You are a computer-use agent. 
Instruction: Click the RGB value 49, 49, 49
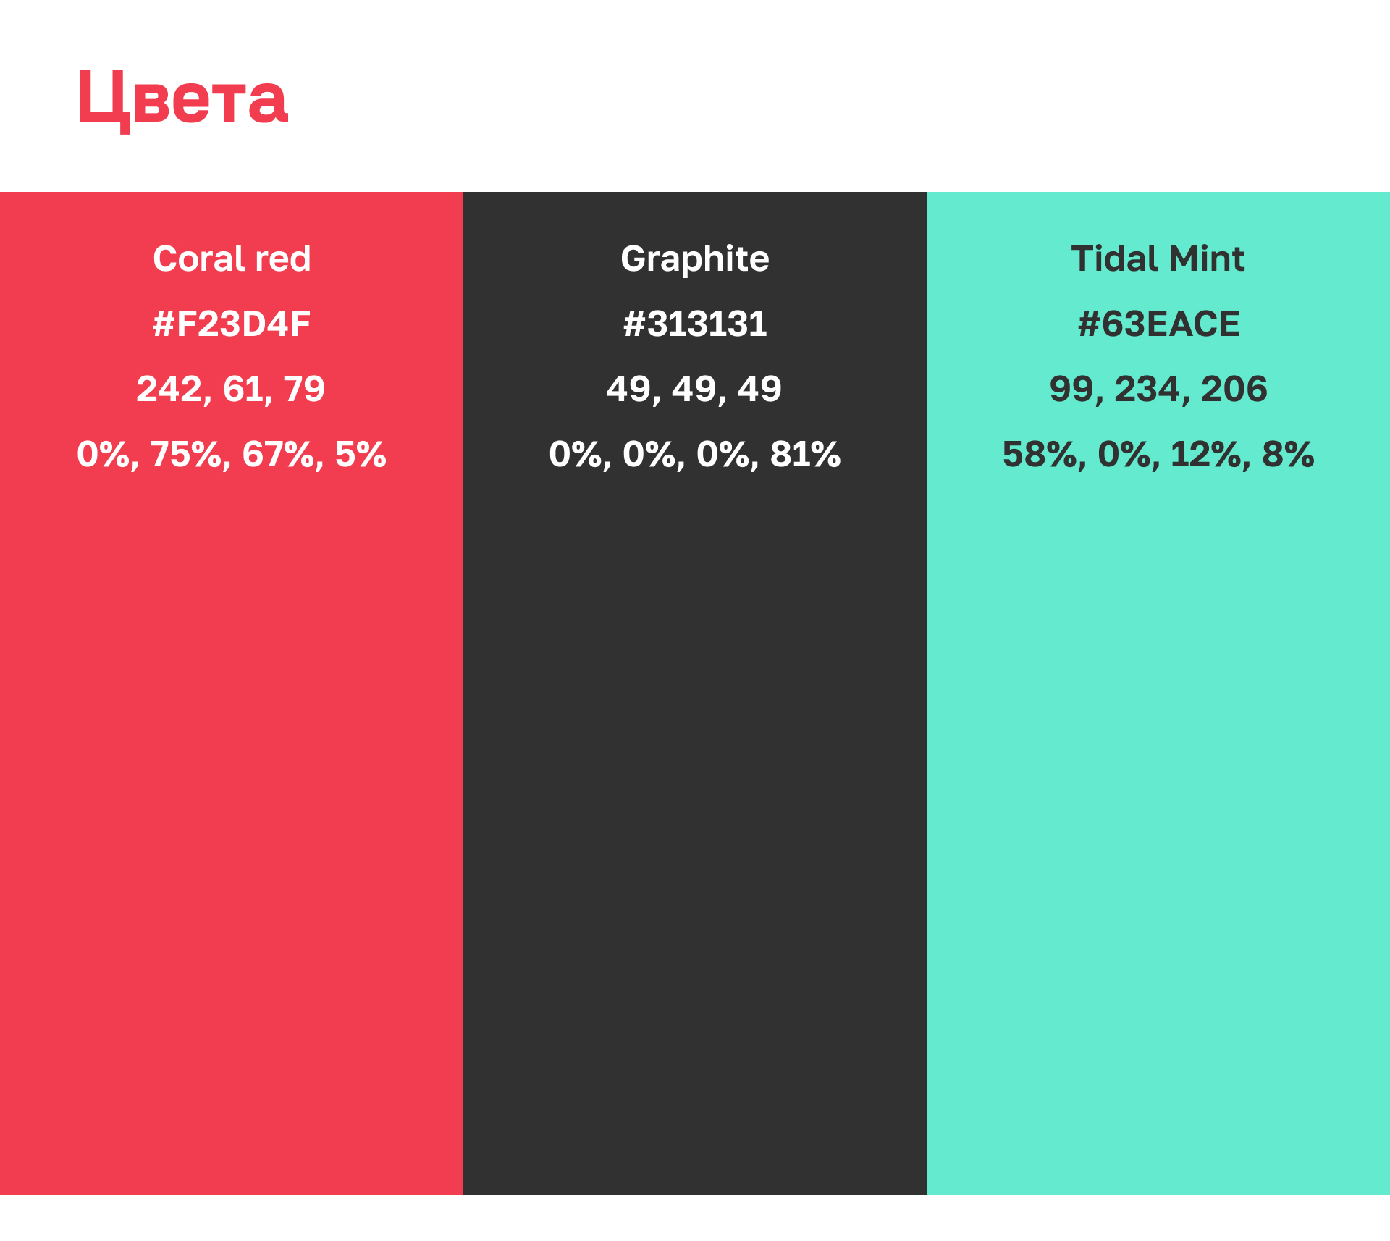(695, 389)
